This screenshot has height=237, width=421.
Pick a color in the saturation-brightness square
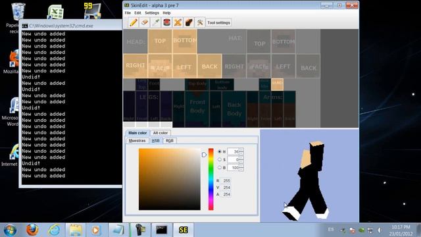pos(170,179)
